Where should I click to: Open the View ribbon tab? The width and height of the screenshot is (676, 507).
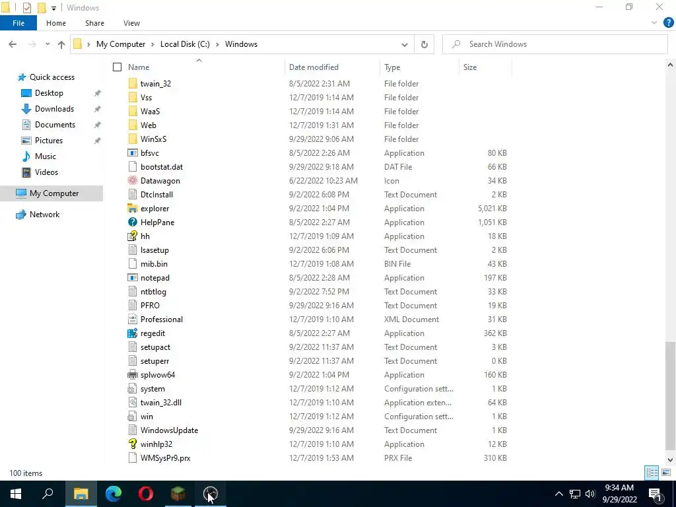131,23
